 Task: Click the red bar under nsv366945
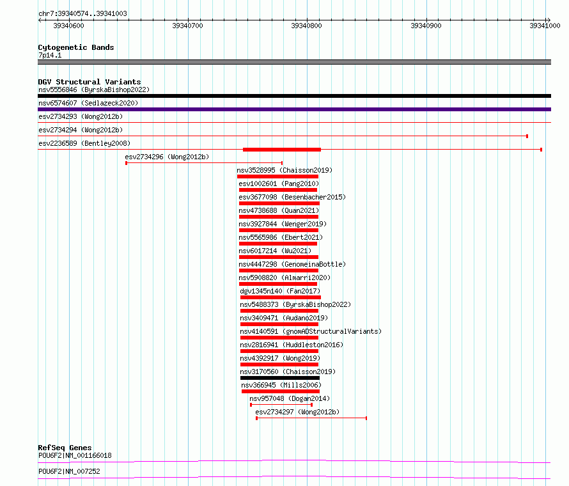click(281, 391)
